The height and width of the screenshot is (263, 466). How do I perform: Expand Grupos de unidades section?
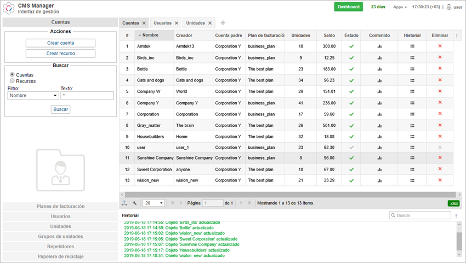point(60,237)
